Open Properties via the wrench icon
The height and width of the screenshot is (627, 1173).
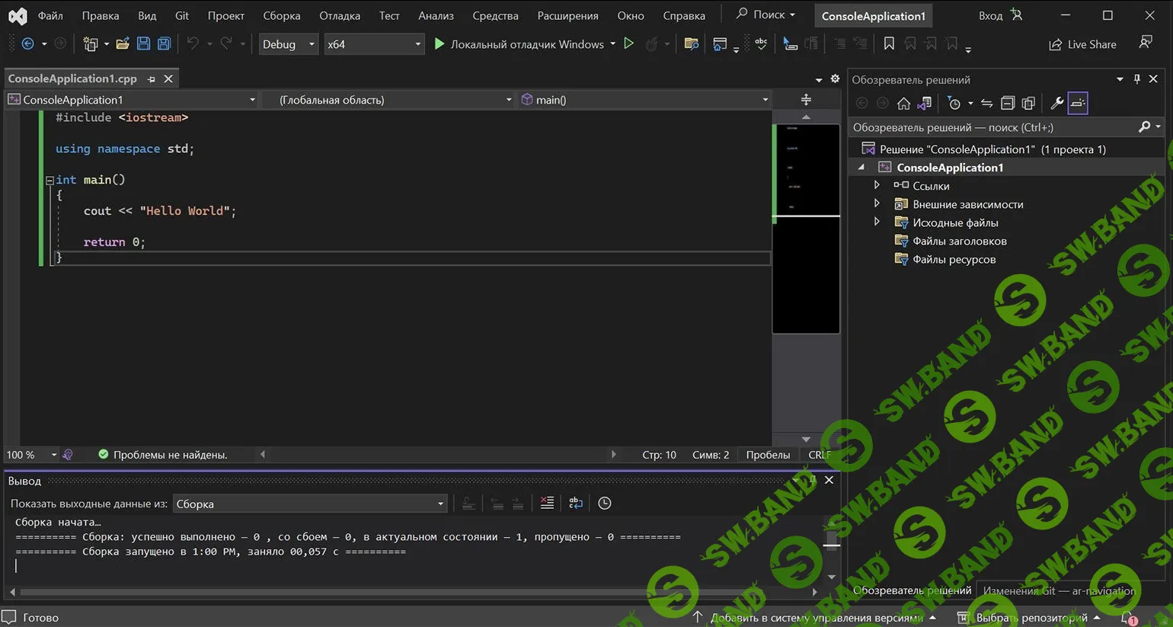1056,104
